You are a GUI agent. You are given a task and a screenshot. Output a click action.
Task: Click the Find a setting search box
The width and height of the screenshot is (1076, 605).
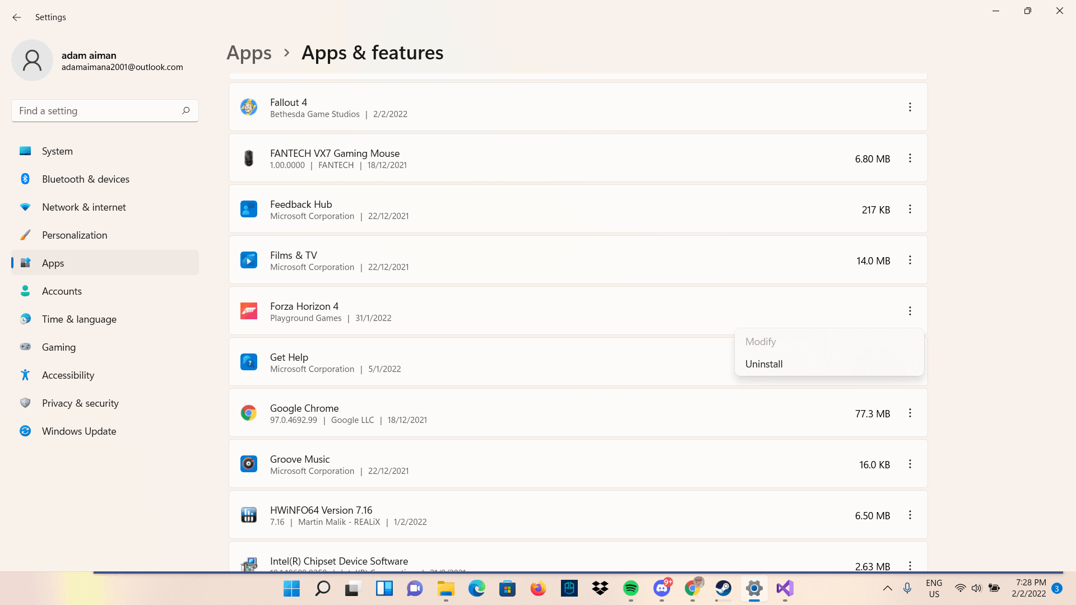105,111
